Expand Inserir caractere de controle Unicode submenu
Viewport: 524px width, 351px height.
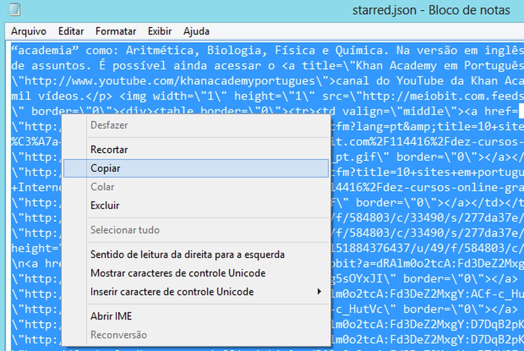tap(196, 292)
